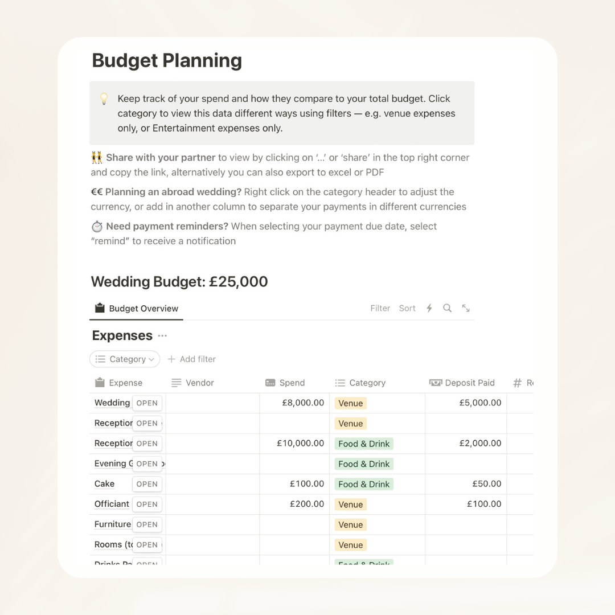Image resolution: width=615 pixels, height=615 pixels.
Task: Open the Expenses three-dot options menu
Action: click(163, 336)
